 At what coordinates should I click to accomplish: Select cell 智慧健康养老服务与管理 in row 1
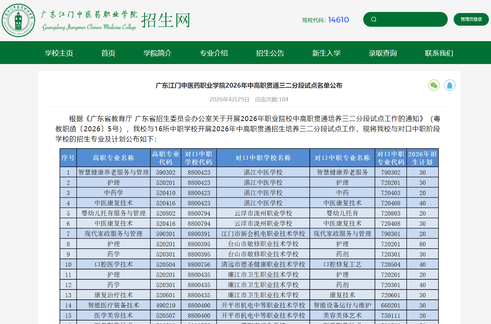(x=113, y=172)
